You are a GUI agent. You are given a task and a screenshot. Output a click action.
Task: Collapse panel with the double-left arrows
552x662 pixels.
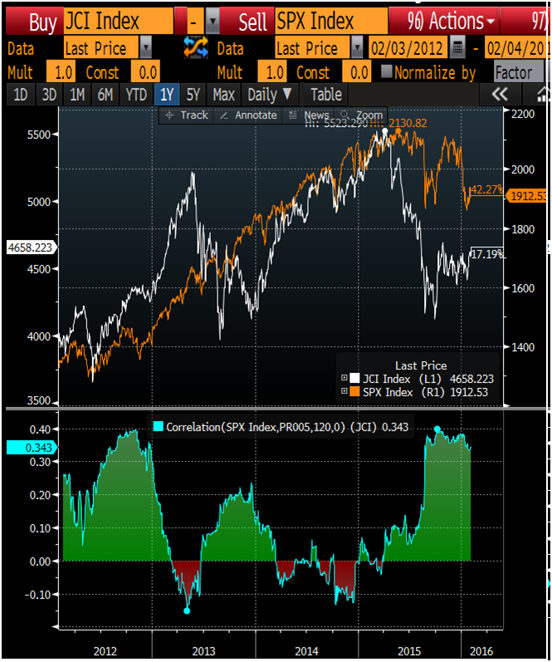click(500, 94)
